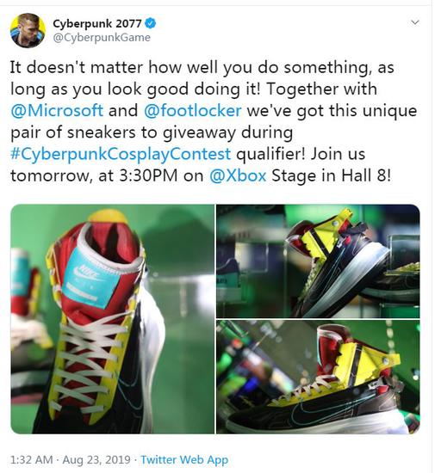Open the Cyberpunk 2077 profile avatar
This screenshot has height=473, width=435.
coord(28,30)
